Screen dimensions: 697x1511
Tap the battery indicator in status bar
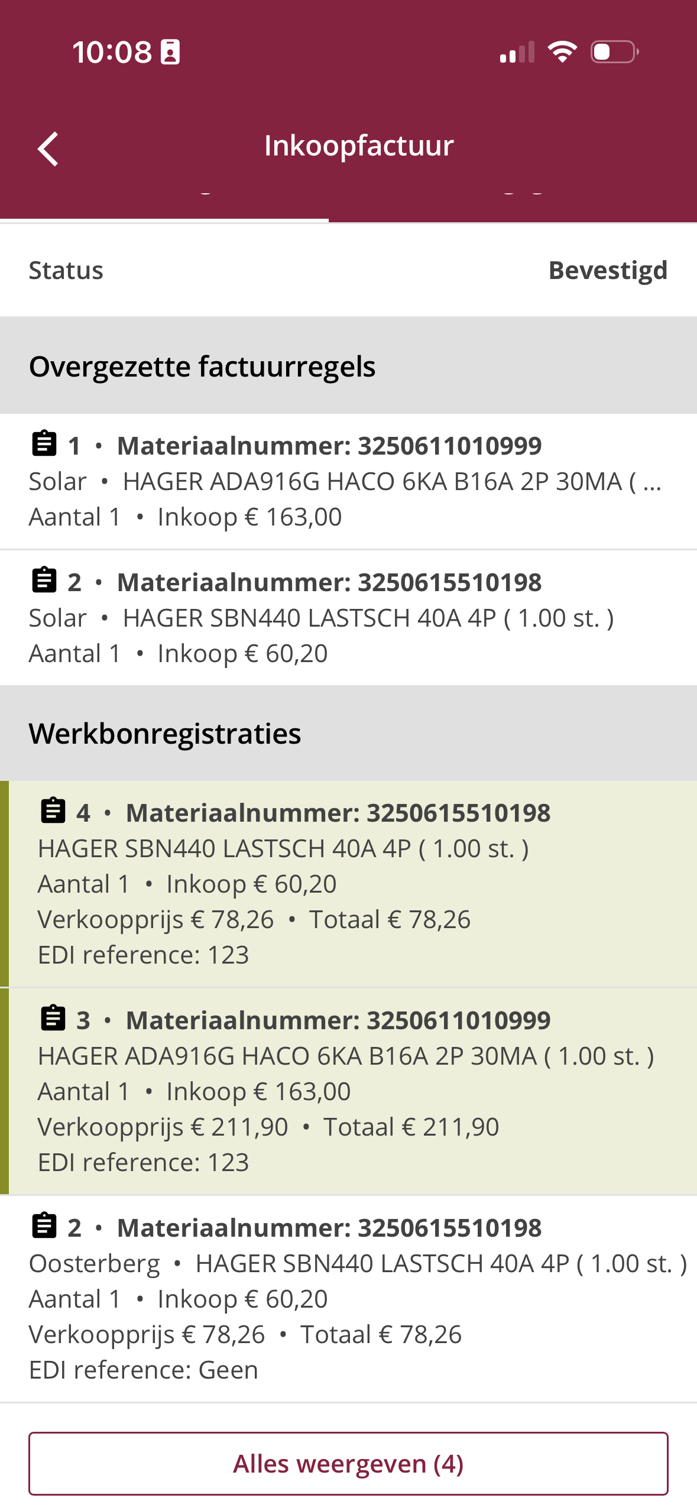614,52
